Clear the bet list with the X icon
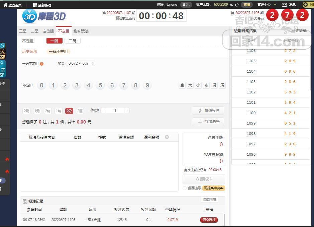The width and height of the screenshot is (314, 227). [x=167, y=137]
